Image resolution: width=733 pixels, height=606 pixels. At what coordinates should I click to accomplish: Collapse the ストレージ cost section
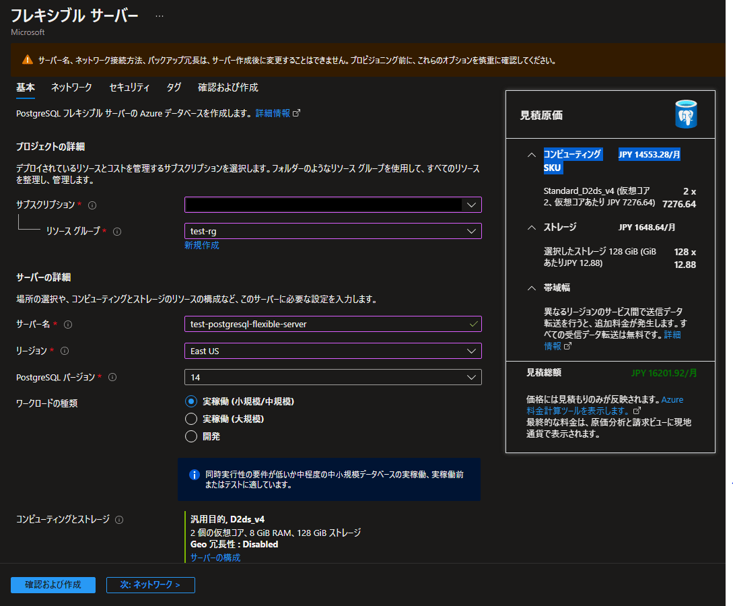pos(532,228)
